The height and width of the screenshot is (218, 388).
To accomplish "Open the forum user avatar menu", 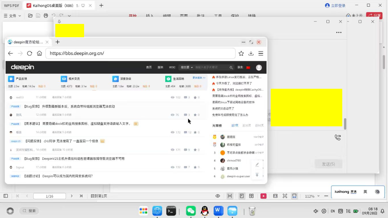I will (259, 67).
